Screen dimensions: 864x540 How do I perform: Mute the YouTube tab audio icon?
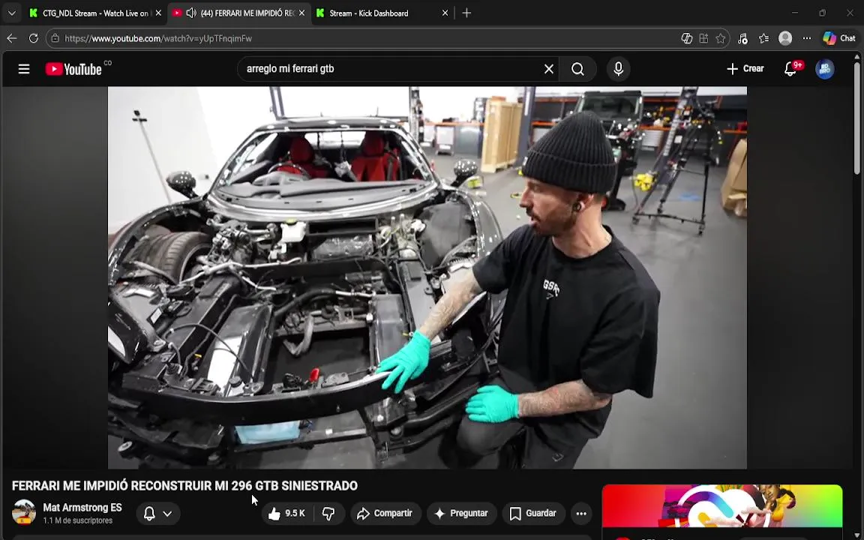click(190, 13)
